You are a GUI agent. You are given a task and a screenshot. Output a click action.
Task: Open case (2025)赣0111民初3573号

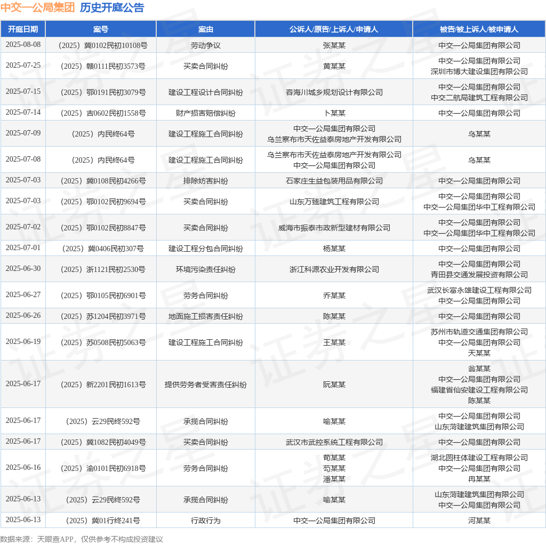click(x=101, y=66)
